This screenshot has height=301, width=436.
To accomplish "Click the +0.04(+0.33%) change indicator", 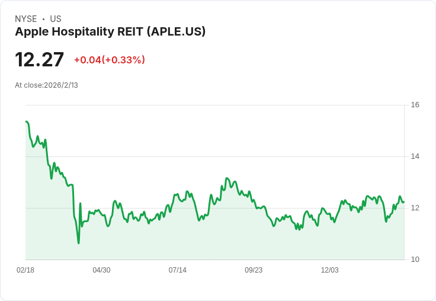I will [x=110, y=60].
